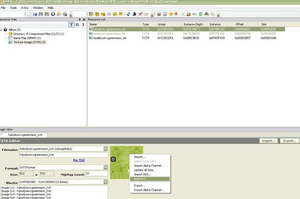Open the Extra menu
This screenshot has height=199, width=300.
(25, 8)
